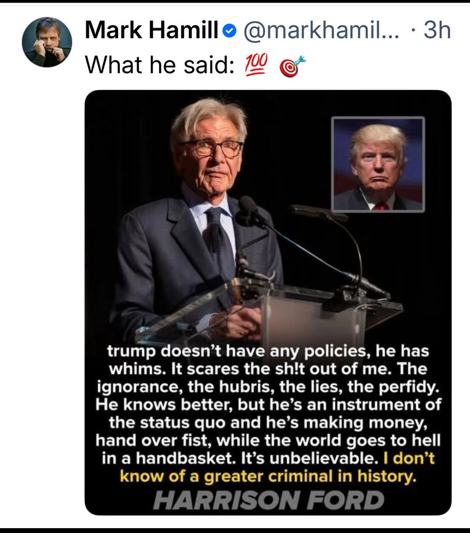Open the inset portrait in image corner
This screenshot has width=470, height=533.
(378, 164)
